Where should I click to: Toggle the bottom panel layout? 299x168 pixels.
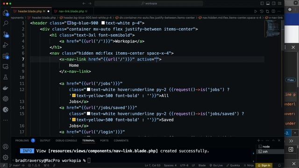click(x=268, y=3)
